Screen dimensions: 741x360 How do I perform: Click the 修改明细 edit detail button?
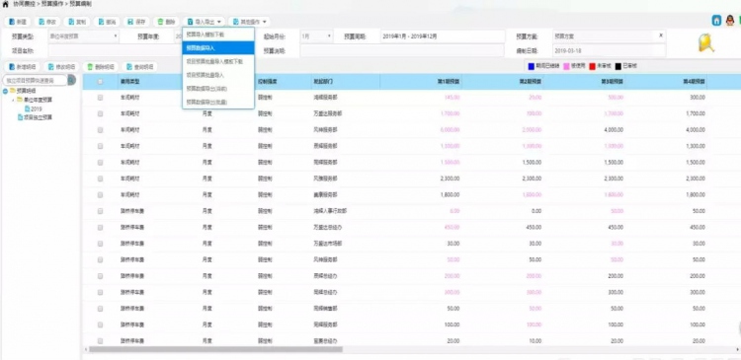pyautogui.click(x=61, y=67)
